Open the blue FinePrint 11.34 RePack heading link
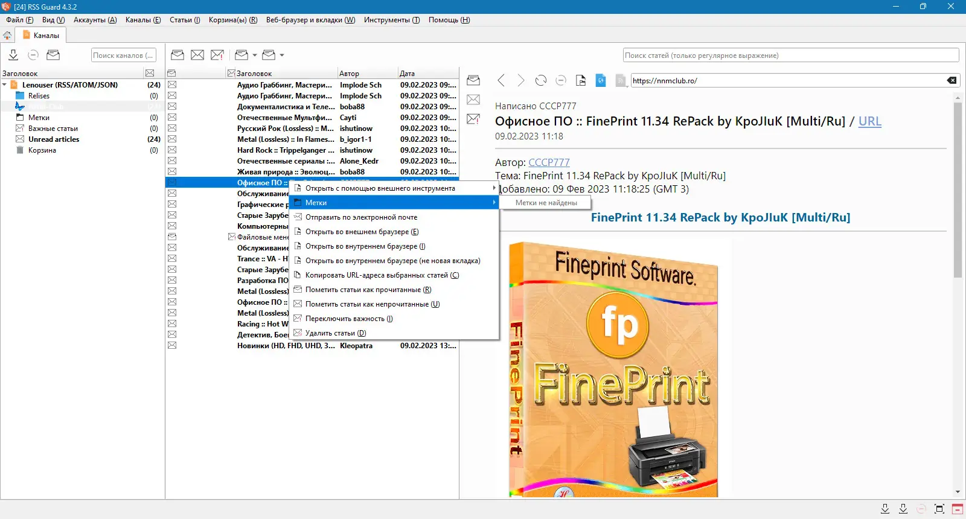The image size is (966, 519). click(x=720, y=217)
